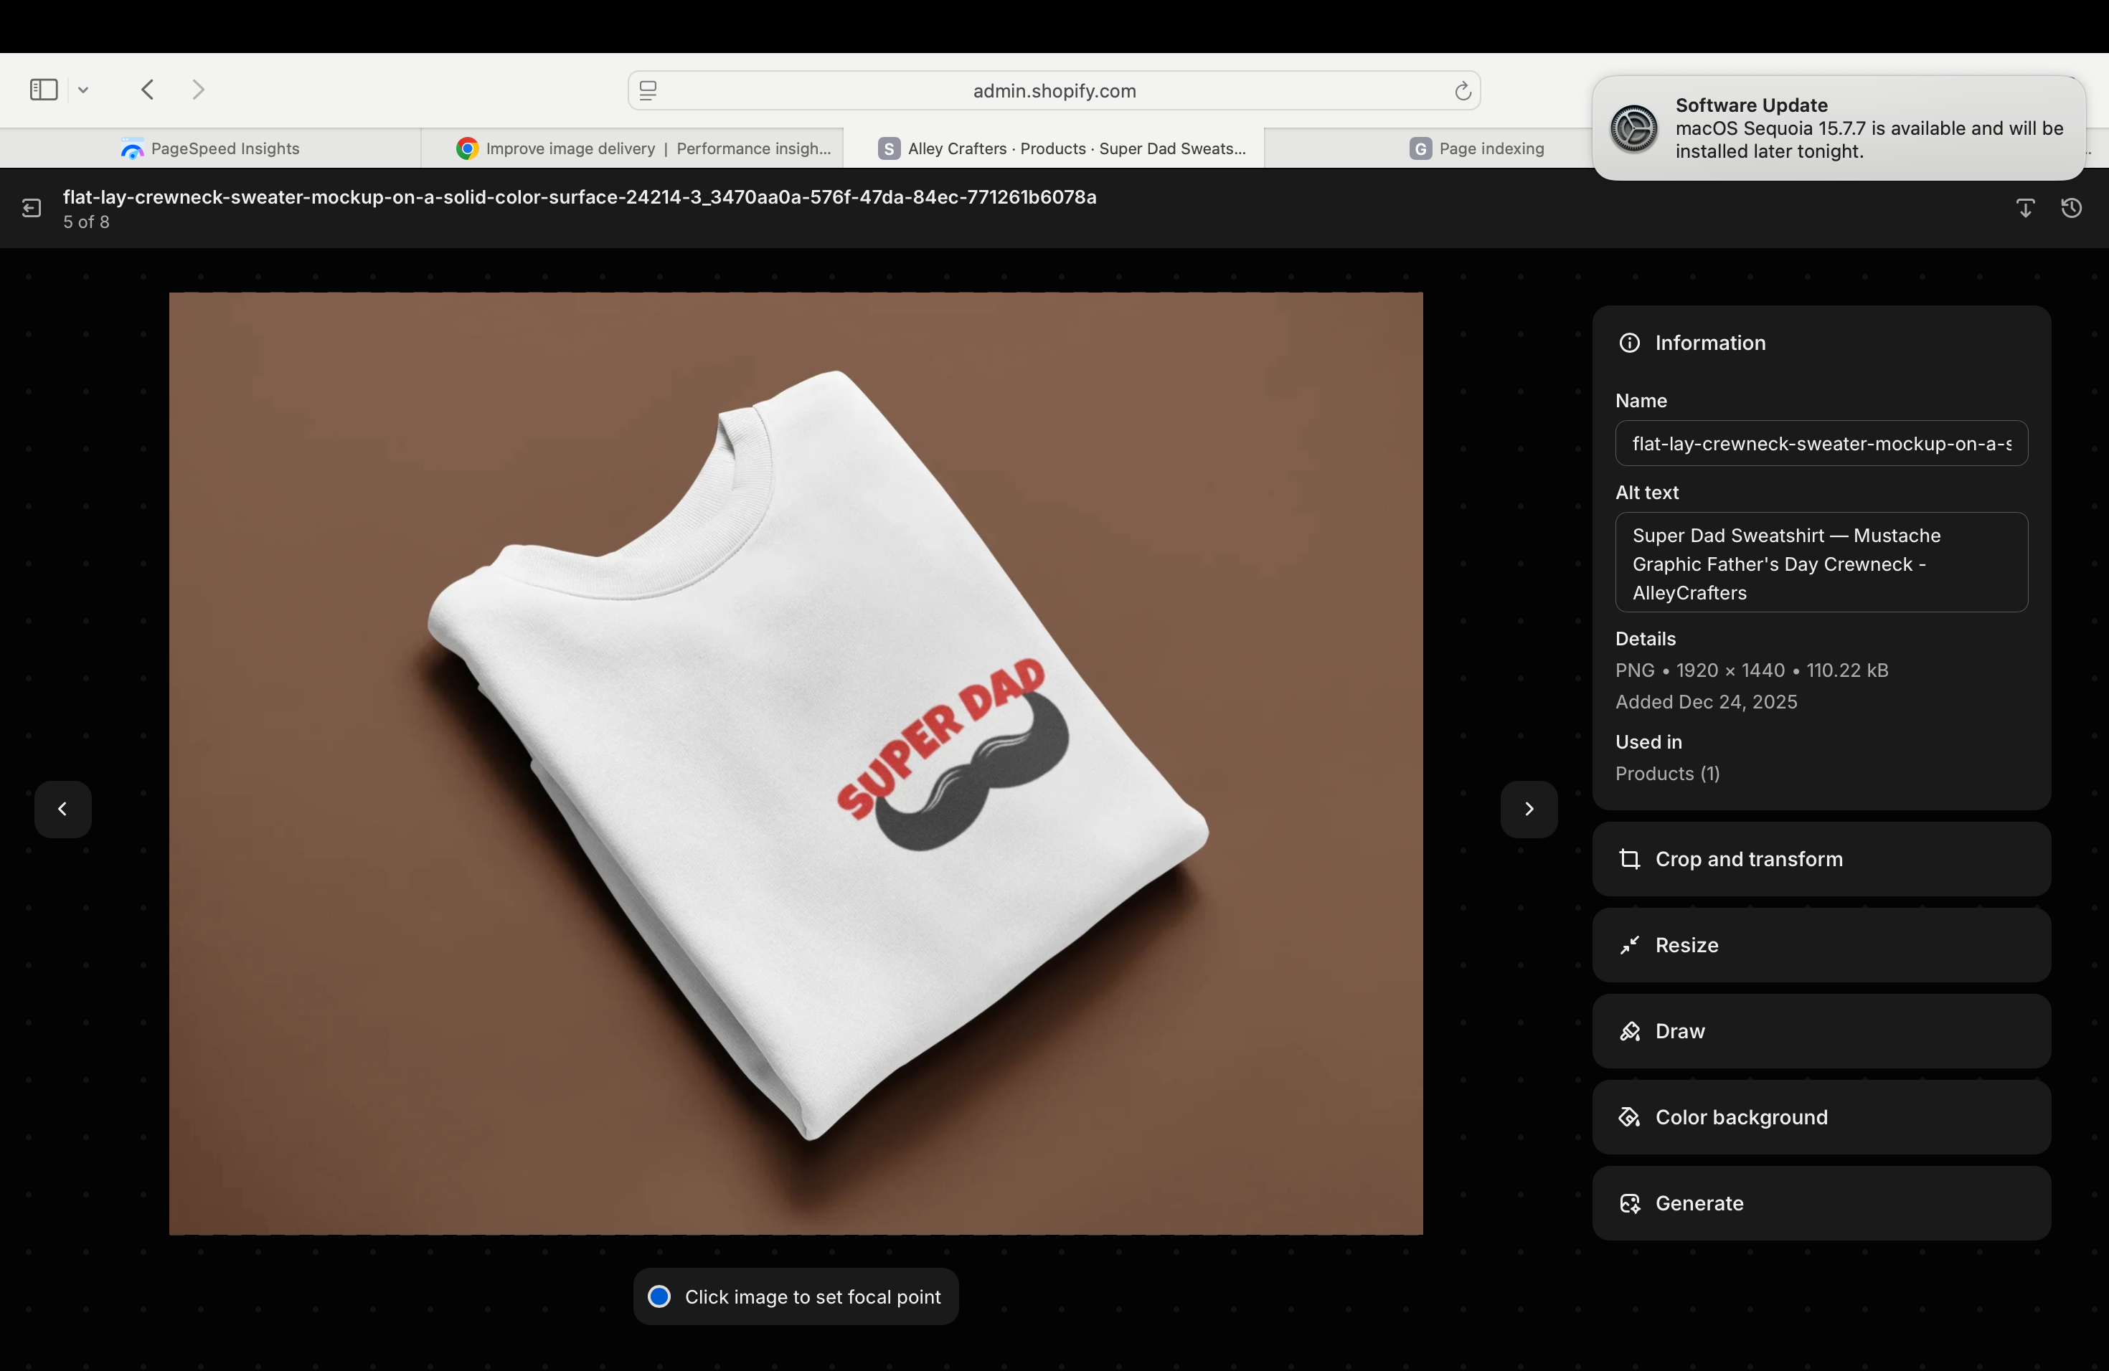Go back with the browser back arrow
Screen dimensions: 2109x1371
[x=148, y=90]
